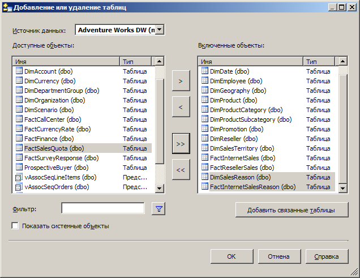Sort the available objects by the Имя column header
Viewport: 360px width, 278px height.
[x=66, y=62]
